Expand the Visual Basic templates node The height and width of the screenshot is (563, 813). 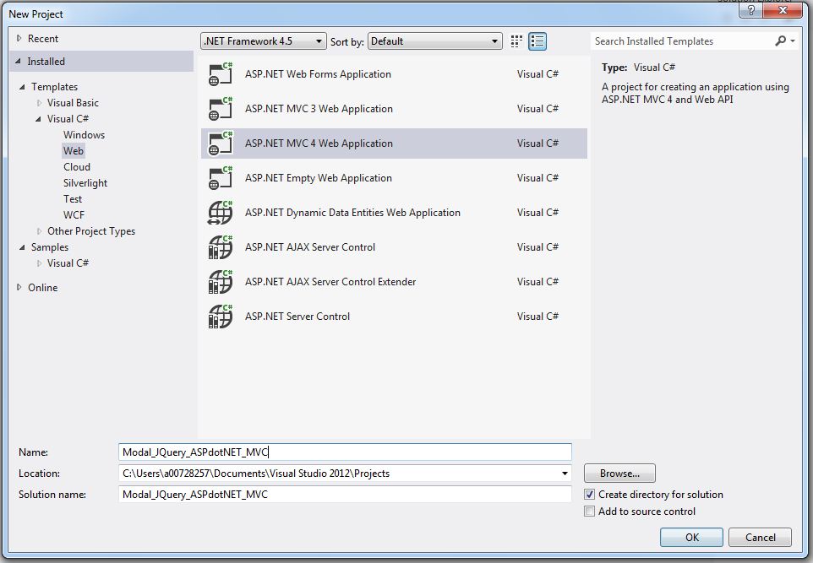pos(39,102)
